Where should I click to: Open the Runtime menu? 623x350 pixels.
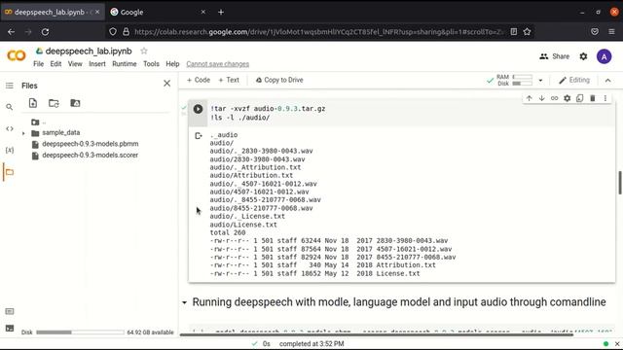click(125, 64)
